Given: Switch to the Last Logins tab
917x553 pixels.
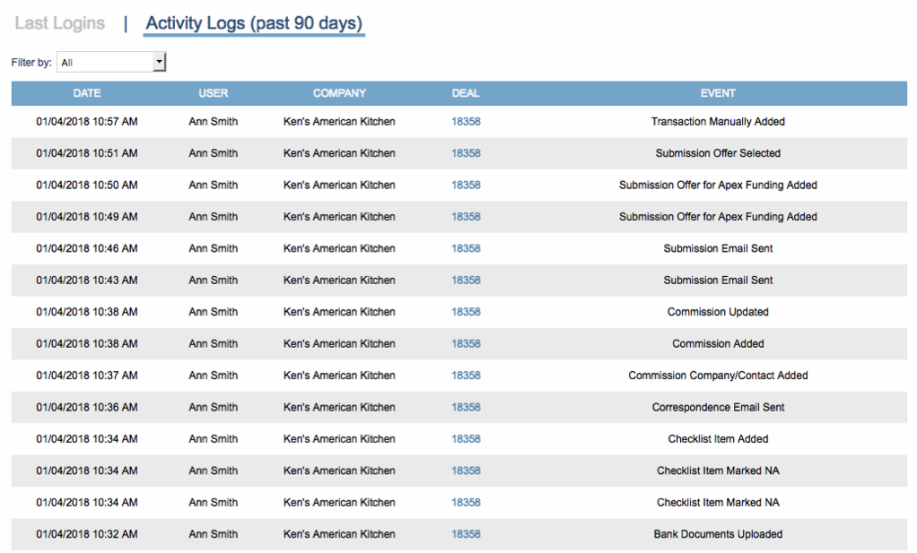Looking at the screenshot, I should point(59,23).
